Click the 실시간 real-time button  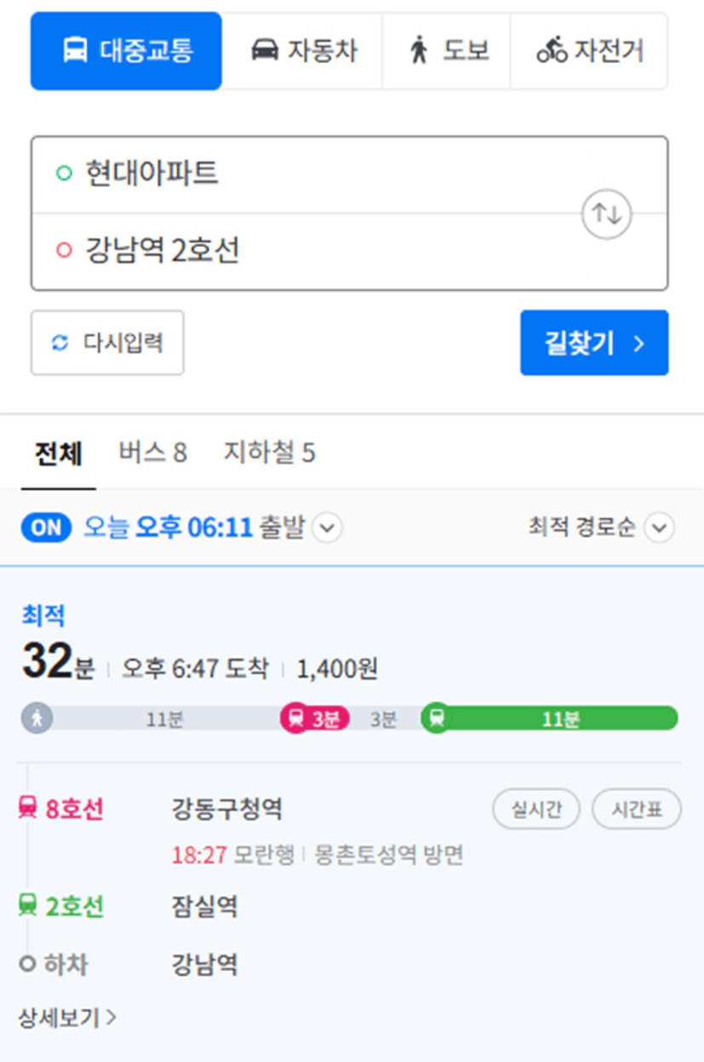(x=536, y=809)
